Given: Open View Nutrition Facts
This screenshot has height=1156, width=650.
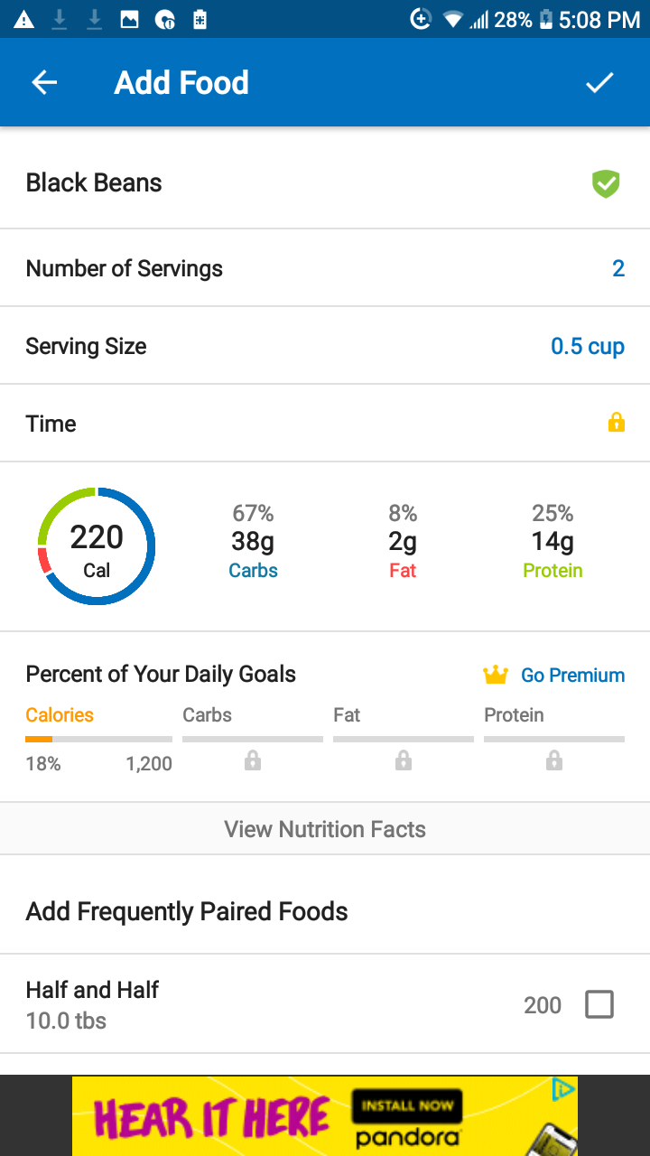Looking at the screenshot, I should (x=325, y=829).
